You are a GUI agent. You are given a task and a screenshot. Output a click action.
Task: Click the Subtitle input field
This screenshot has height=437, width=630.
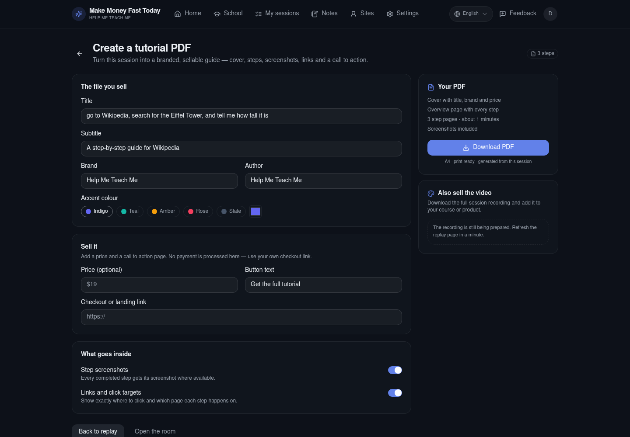pos(241,149)
